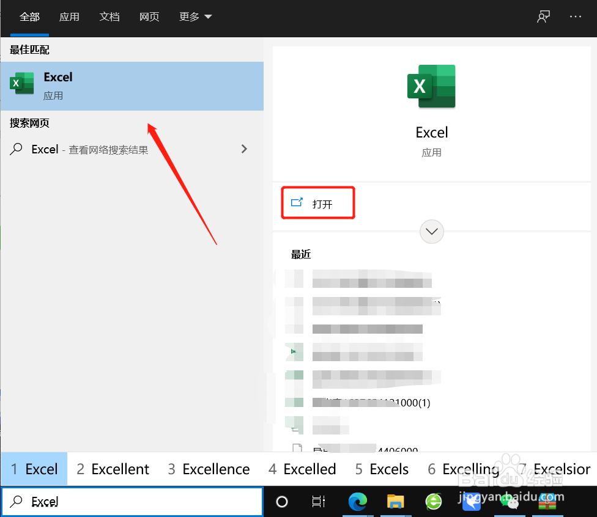Click the open-window icon beside 打开
Viewport: 597px width, 517px height.
(297, 202)
